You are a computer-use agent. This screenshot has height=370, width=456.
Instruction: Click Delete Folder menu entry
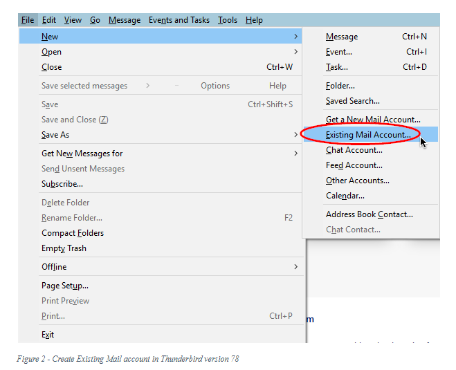click(161, 203)
